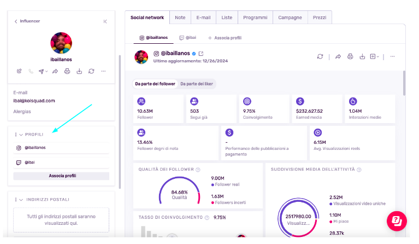Click the 'Associa profili' button in sidebar

(x=62, y=176)
